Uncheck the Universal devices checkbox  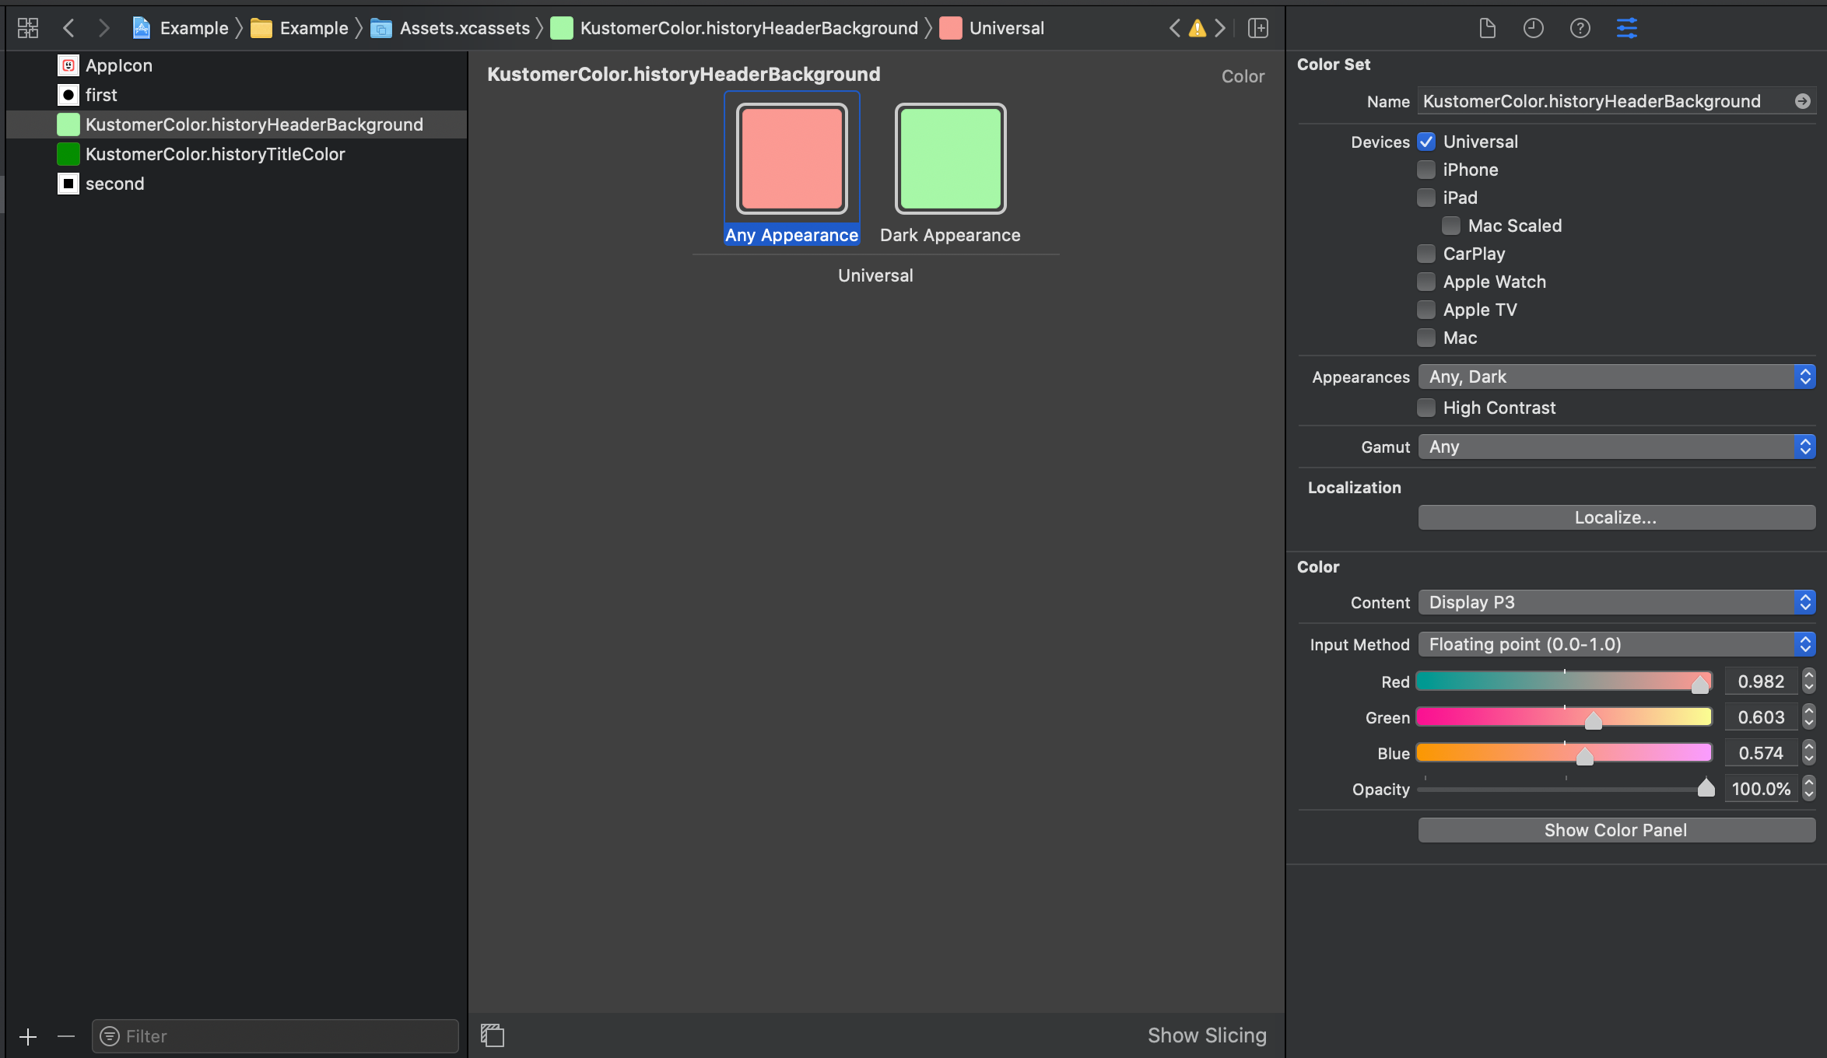(x=1425, y=142)
